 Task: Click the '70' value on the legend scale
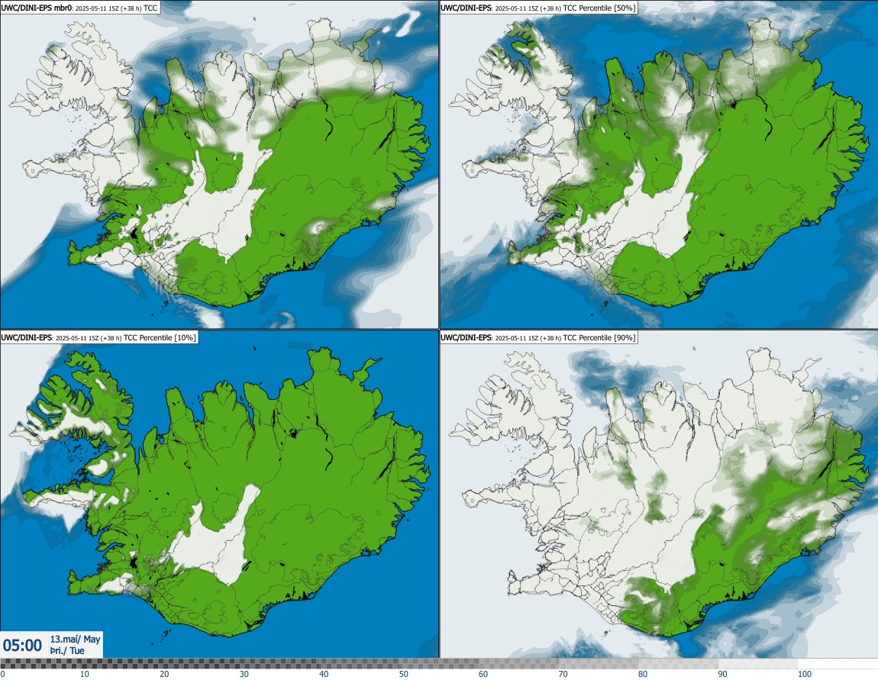[x=563, y=674]
